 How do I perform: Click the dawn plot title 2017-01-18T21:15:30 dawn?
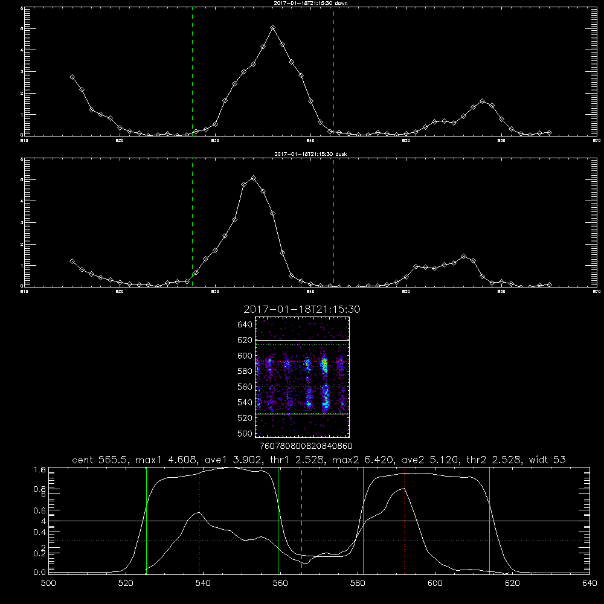tap(310, 3)
